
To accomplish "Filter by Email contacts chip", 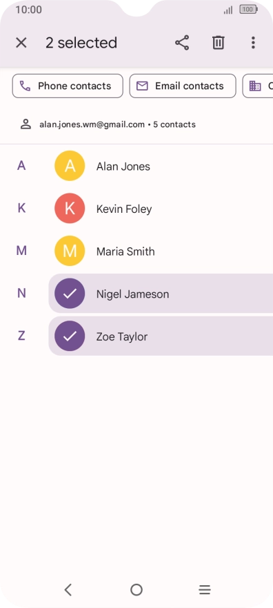I will tap(183, 86).
